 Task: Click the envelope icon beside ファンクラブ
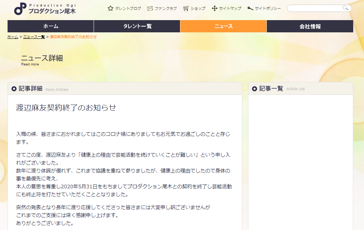(150, 9)
